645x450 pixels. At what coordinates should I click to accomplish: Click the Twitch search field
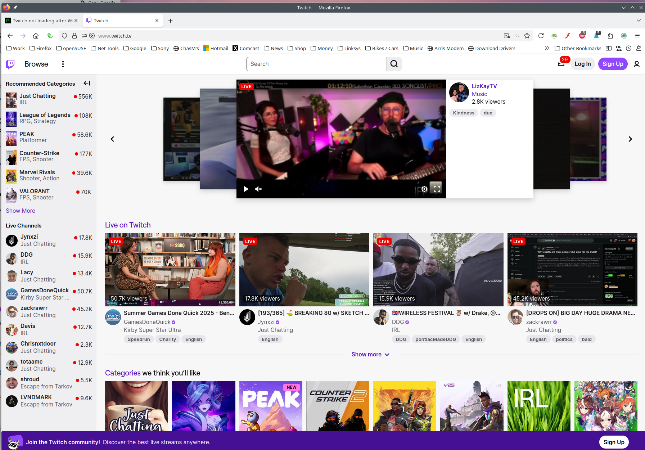click(316, 64)
